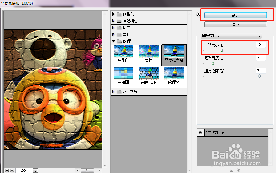Click the 确定 button to confirm
The height and width of the screenshot is (173, 276).
pos(236,15)
